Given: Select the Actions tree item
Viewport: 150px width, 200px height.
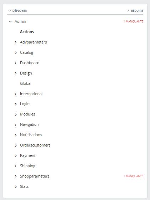Looking at the screenshot, I should point(27,32).
